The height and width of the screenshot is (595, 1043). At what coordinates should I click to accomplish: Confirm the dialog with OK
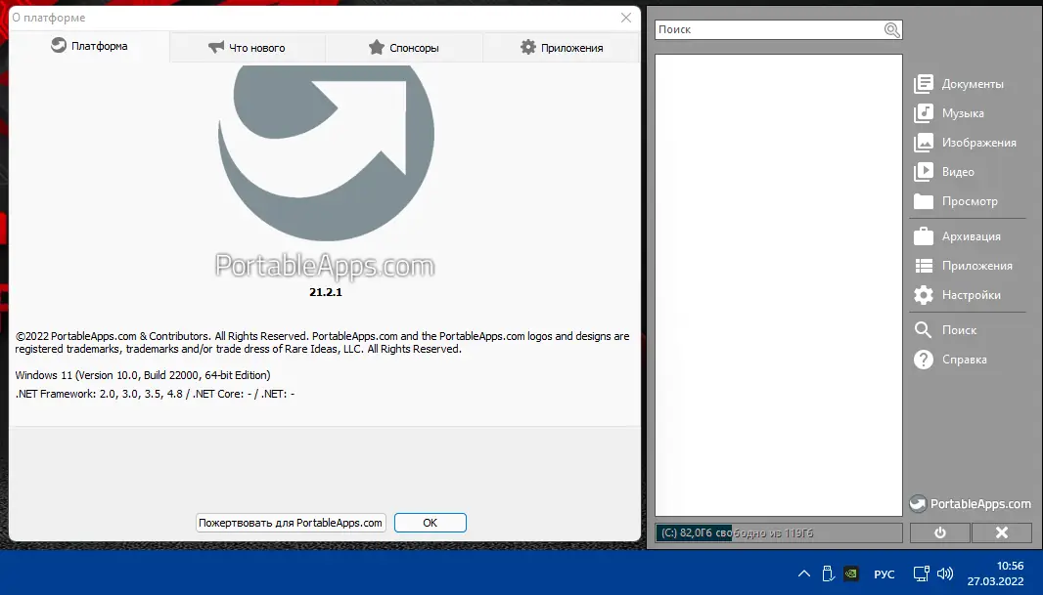(430, 523)
